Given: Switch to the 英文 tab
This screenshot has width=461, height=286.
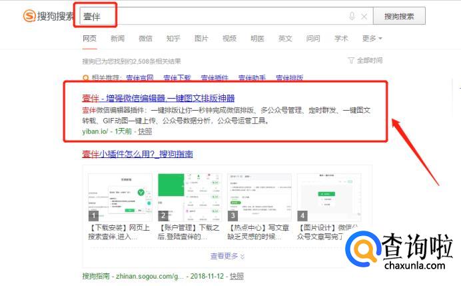Looking at the screenshot, I should click(x=285, y=39).
